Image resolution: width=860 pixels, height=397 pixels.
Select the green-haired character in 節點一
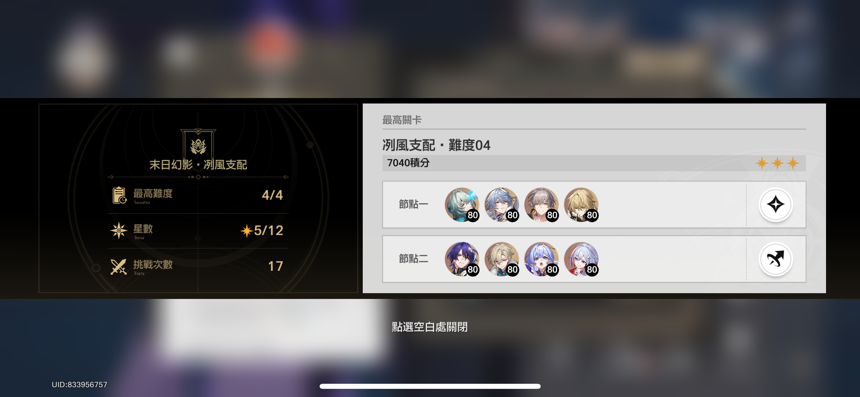[x=462, y=205]
